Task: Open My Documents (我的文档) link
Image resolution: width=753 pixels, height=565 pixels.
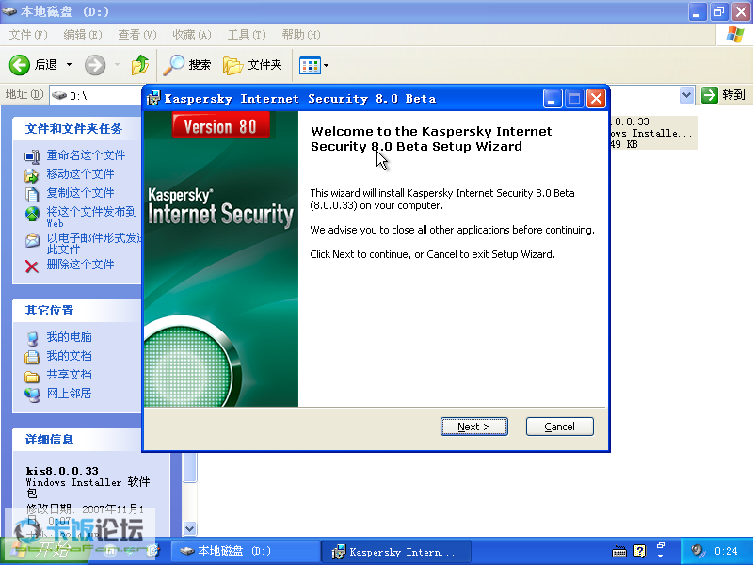Action: [69, 356]
